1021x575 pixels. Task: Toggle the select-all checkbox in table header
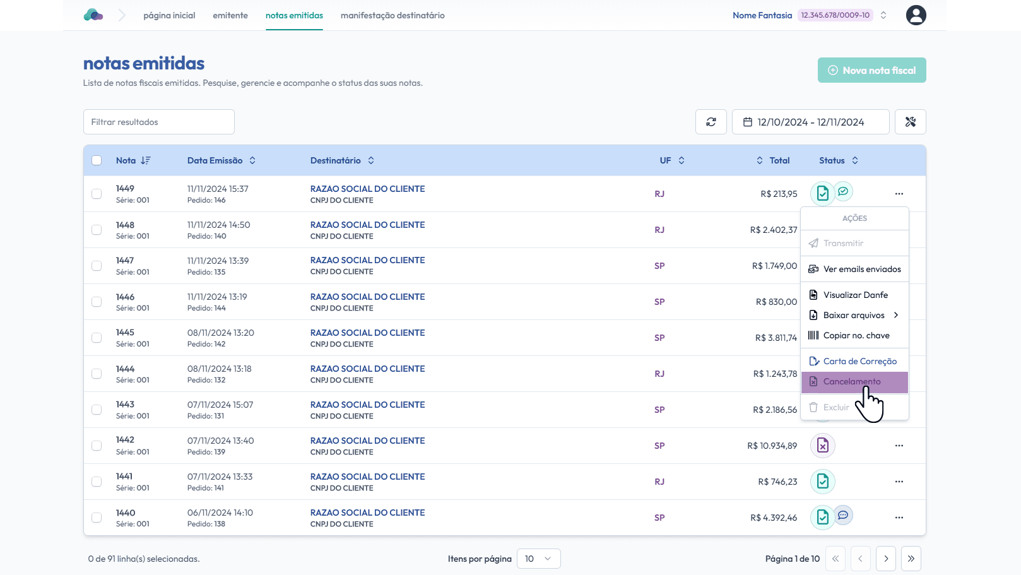[97, 160]
